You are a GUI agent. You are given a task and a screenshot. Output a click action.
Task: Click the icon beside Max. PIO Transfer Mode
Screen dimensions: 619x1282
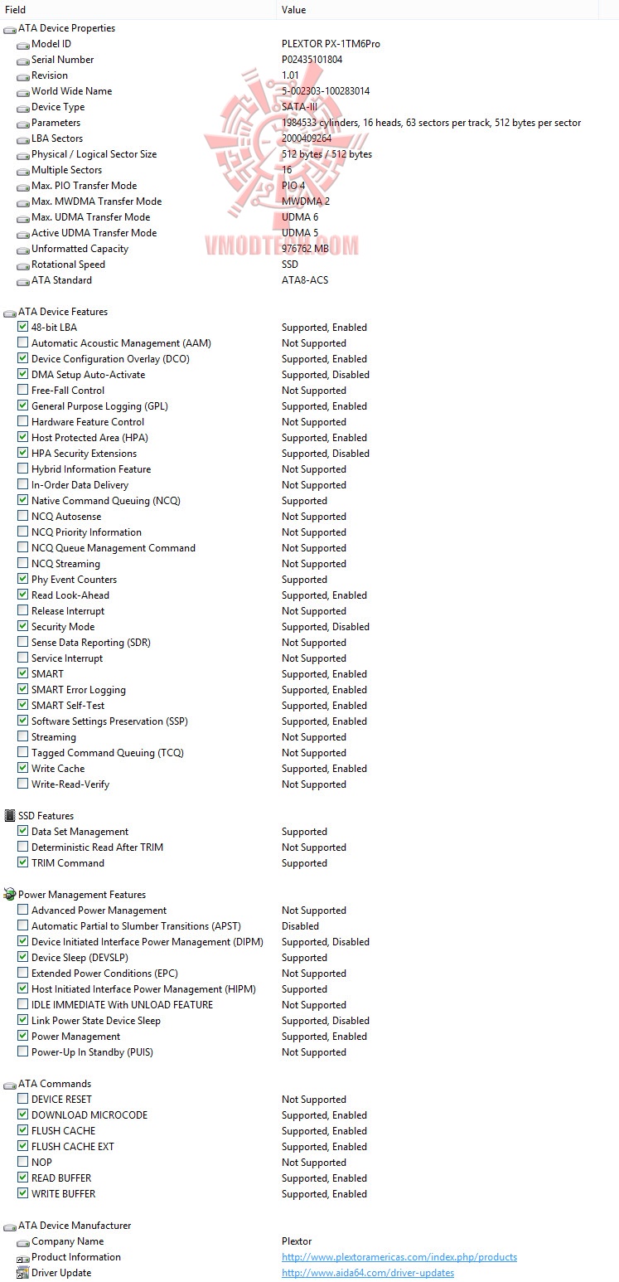(x=22, y=186)
